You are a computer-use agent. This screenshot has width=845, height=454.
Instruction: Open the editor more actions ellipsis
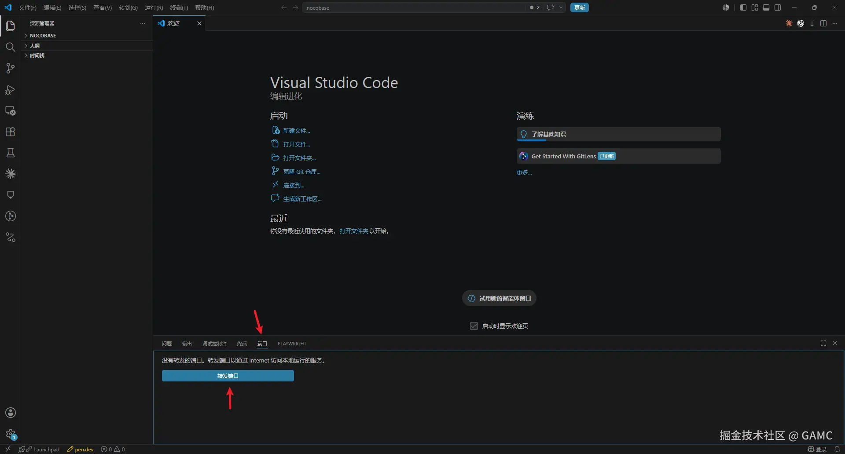coord(835,23)
